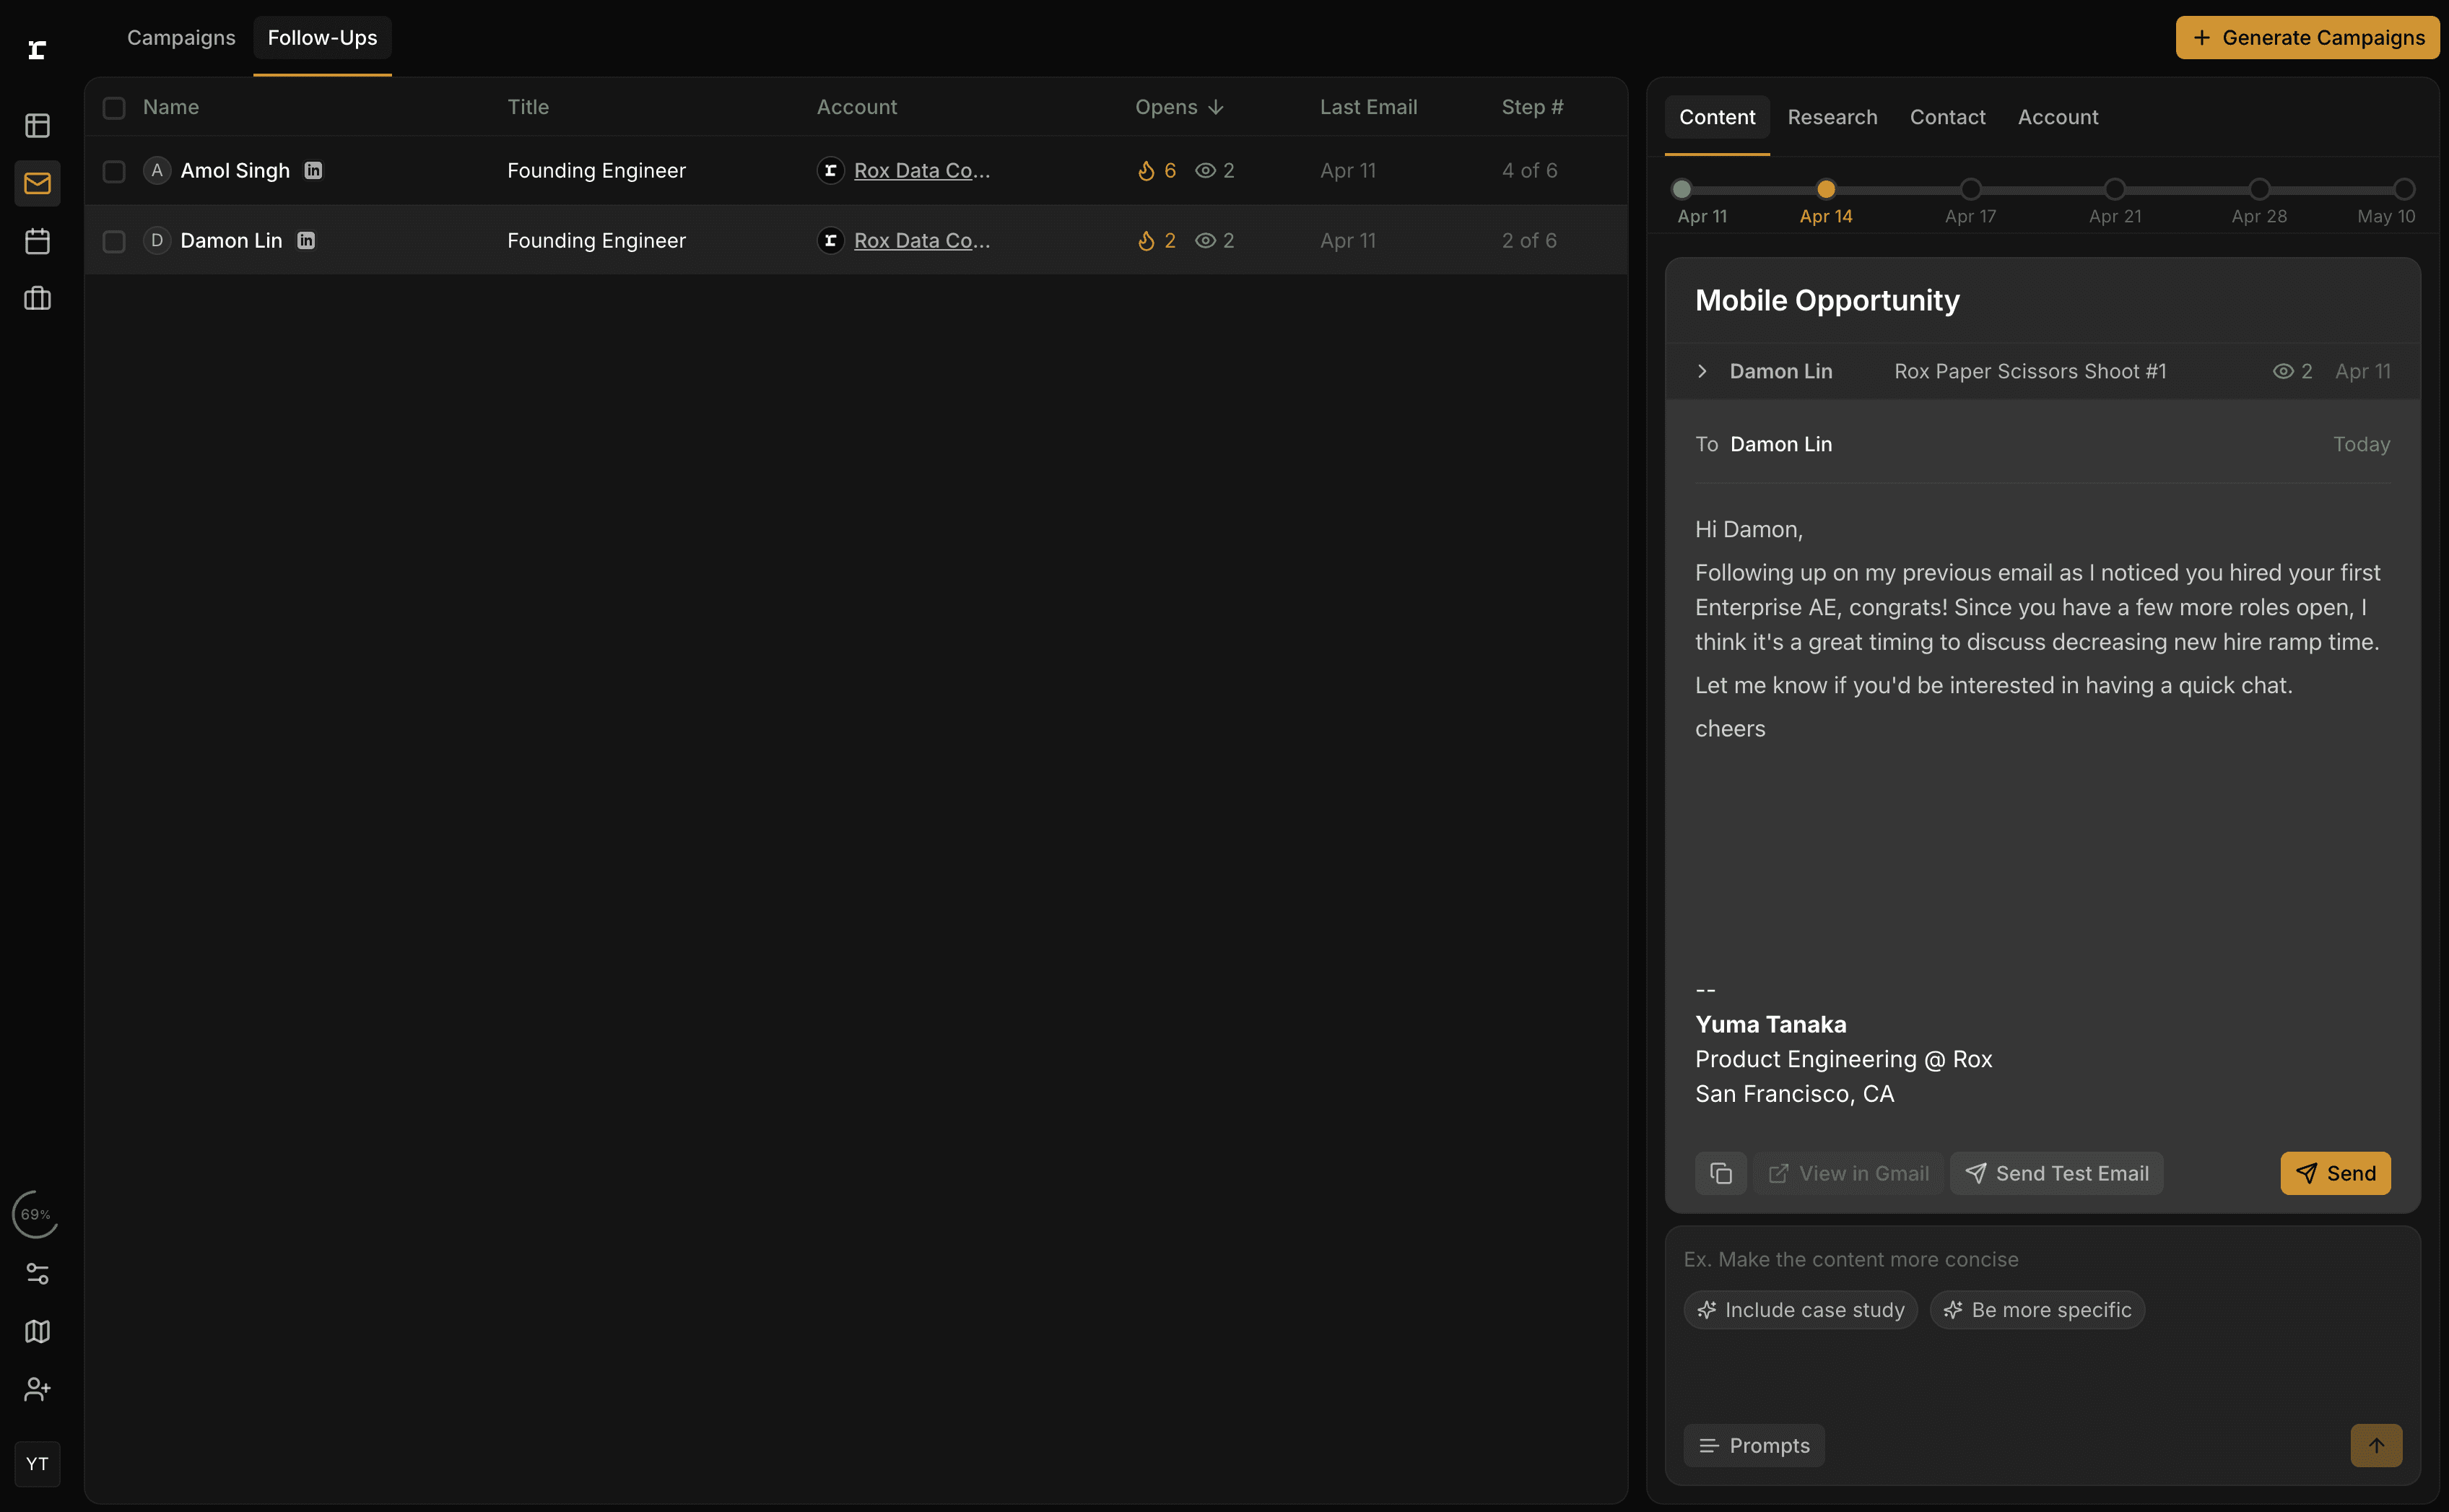Open the Prompts menu
The height and width of the screenshot is (1512, 2449).
pyautogui.click(x=1754, y=1445)
